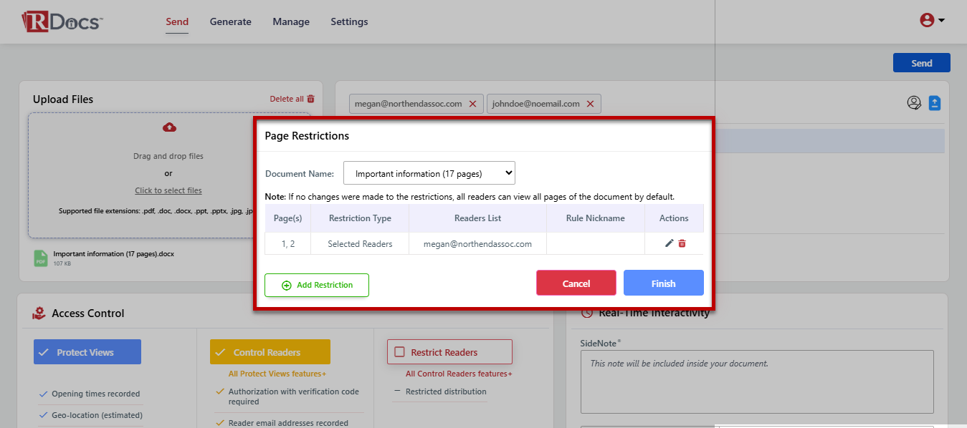
Task: Click 'Delete all' link
Action: coord(287,99)
